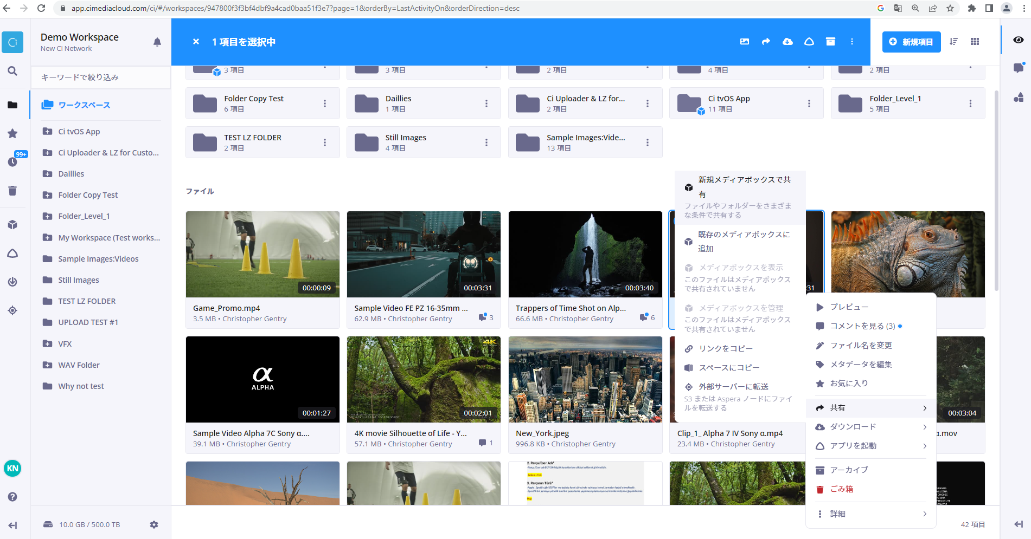Viewport: 1031px width, 539px height.
Task: Expand Daillies folder in sidebar tree
Action: [48, 174]
